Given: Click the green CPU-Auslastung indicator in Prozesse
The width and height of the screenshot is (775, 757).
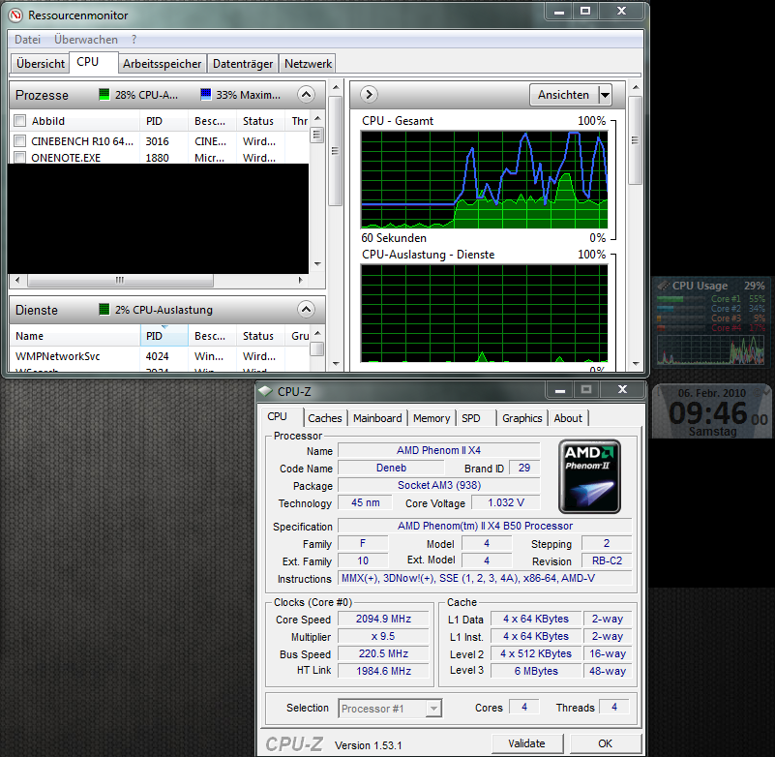Looking at the screenshot, I should pos(104,95).
